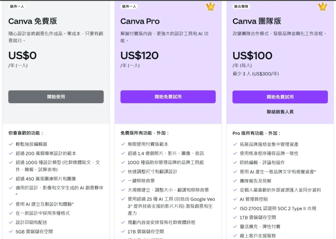The height and width of the screenshot is (239, 336).
Task: Start free trial for Canva Pro
Action: coord(168,97)
